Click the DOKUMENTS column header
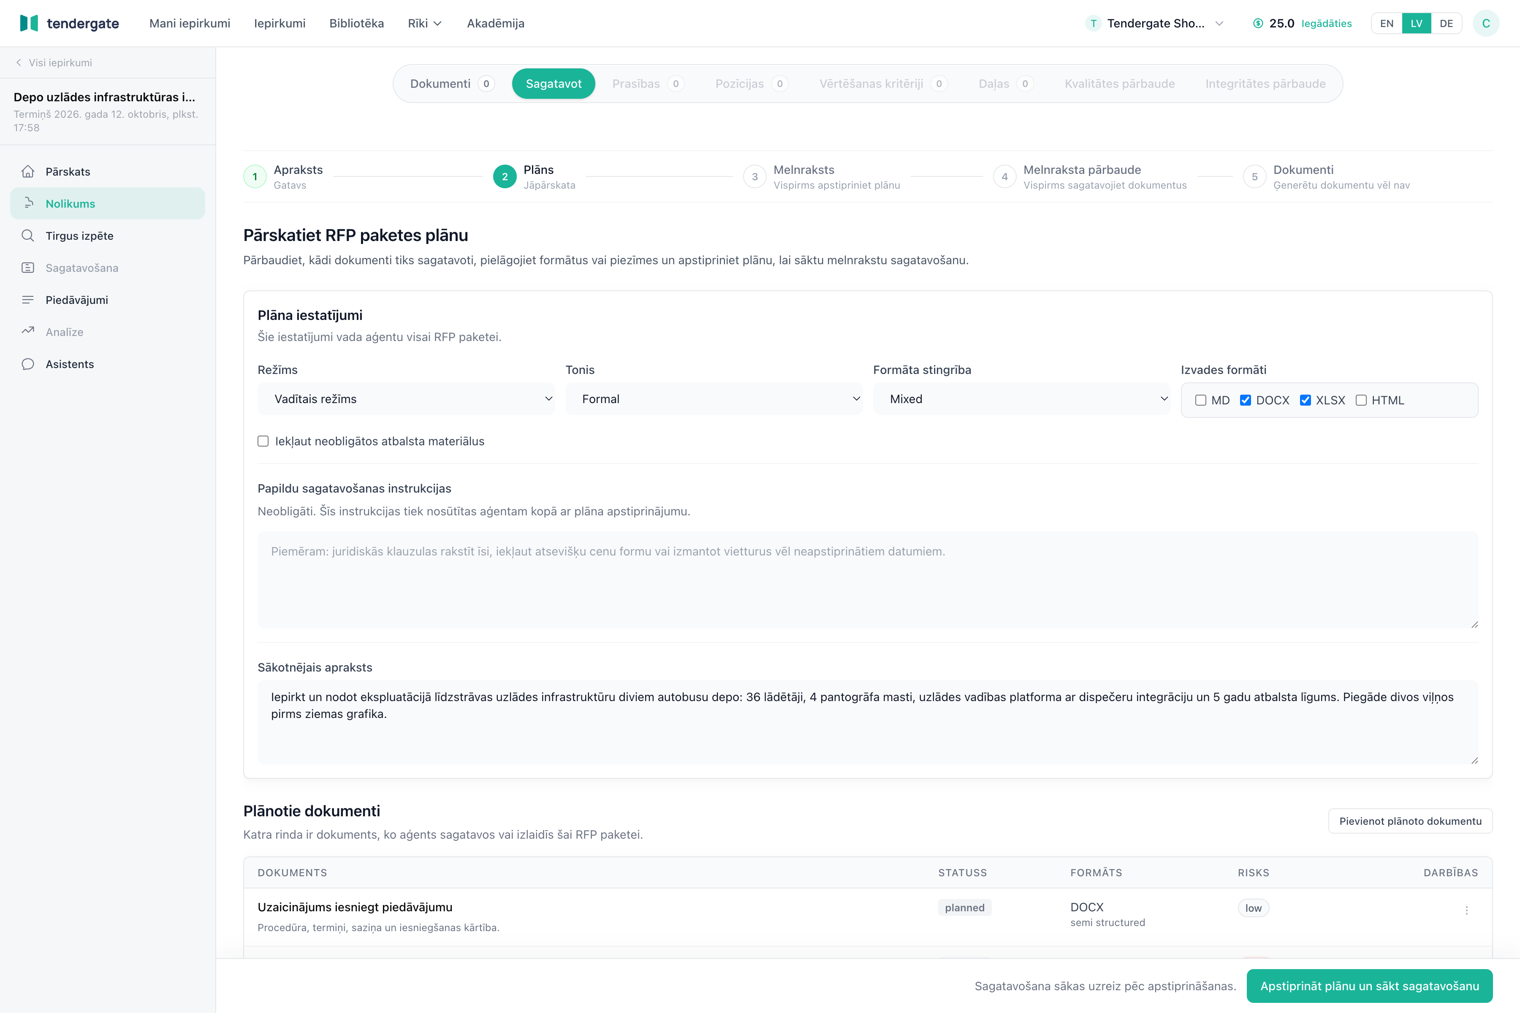Image resolution: width=1520 pixels, height=1013 pixels. [292, 873]
